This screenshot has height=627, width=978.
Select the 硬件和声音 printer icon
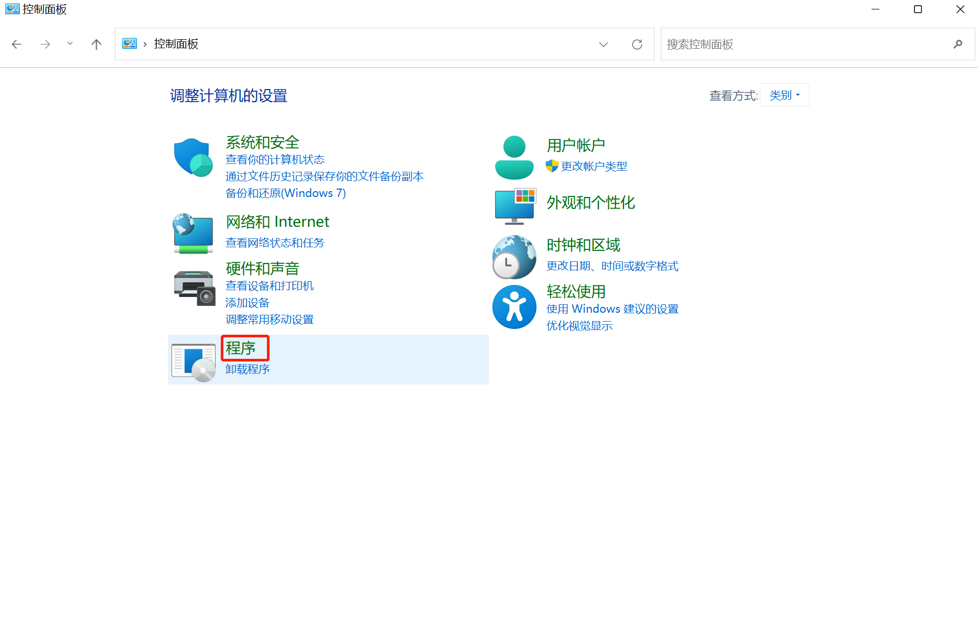tap(194, 287)
